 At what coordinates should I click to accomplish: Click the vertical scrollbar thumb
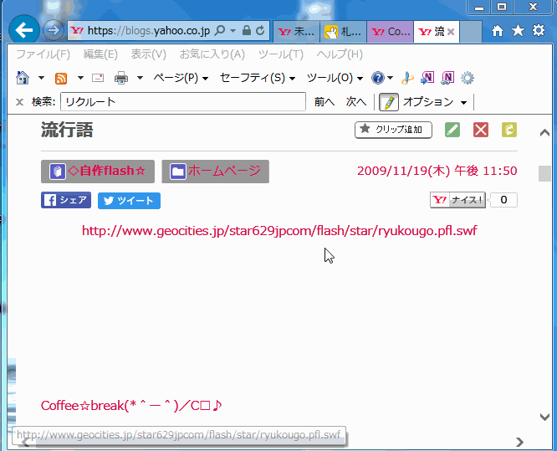(544, 173)
